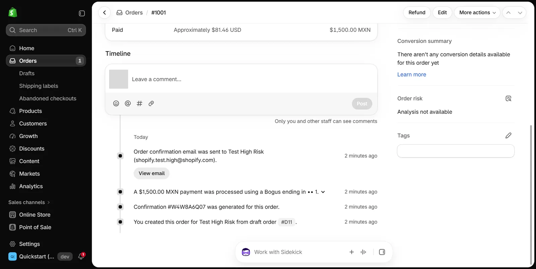
Task: Open the Sidekick side panel icon
Action: coord(382,252)
